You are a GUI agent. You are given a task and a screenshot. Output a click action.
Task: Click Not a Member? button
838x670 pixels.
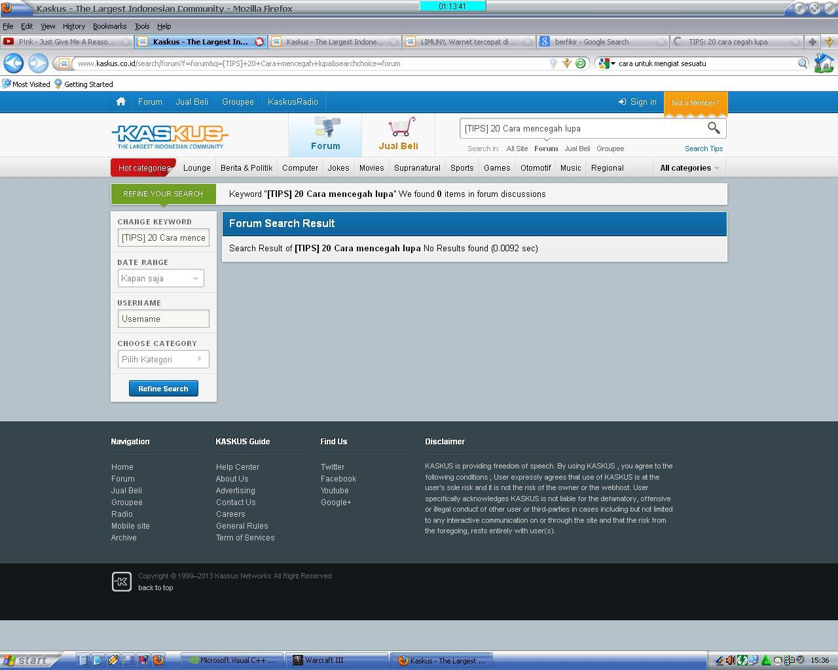click(695, 103)
